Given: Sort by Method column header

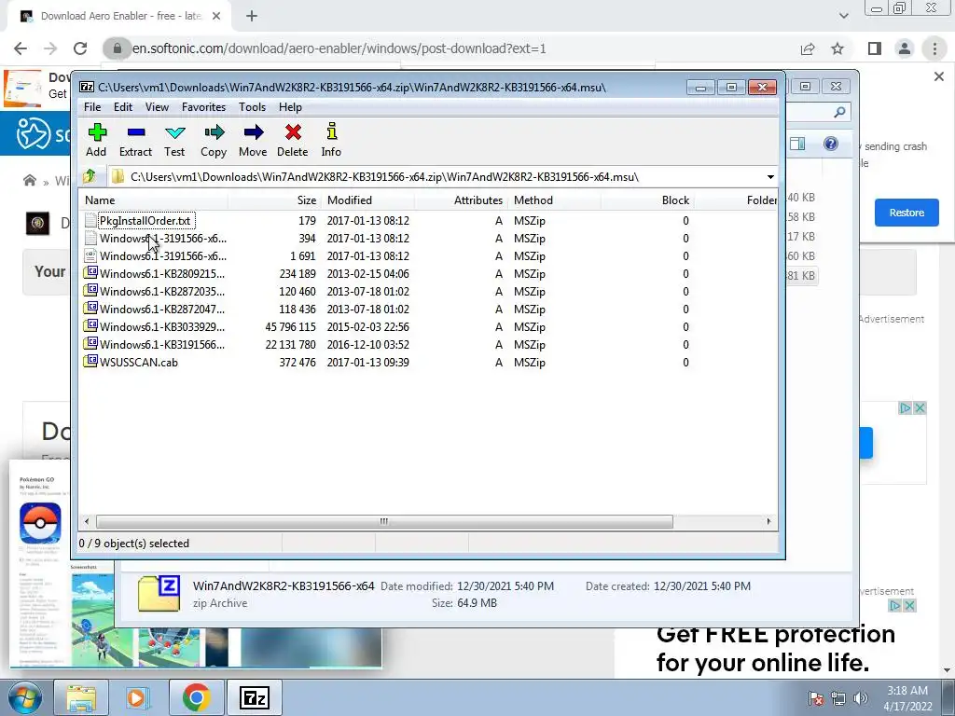Looking at the screenshot, I should (x=555, y=200).
